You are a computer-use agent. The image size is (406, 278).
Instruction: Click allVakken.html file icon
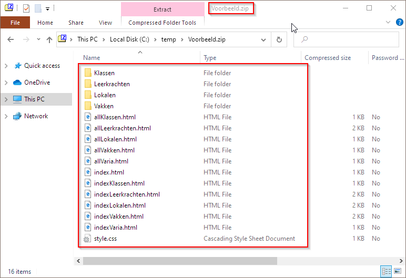pyautogui.click(x=88, y=150)
